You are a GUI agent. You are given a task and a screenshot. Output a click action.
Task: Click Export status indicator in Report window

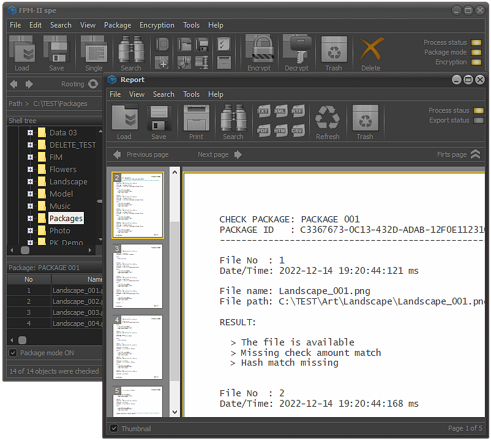pos(479,120)
